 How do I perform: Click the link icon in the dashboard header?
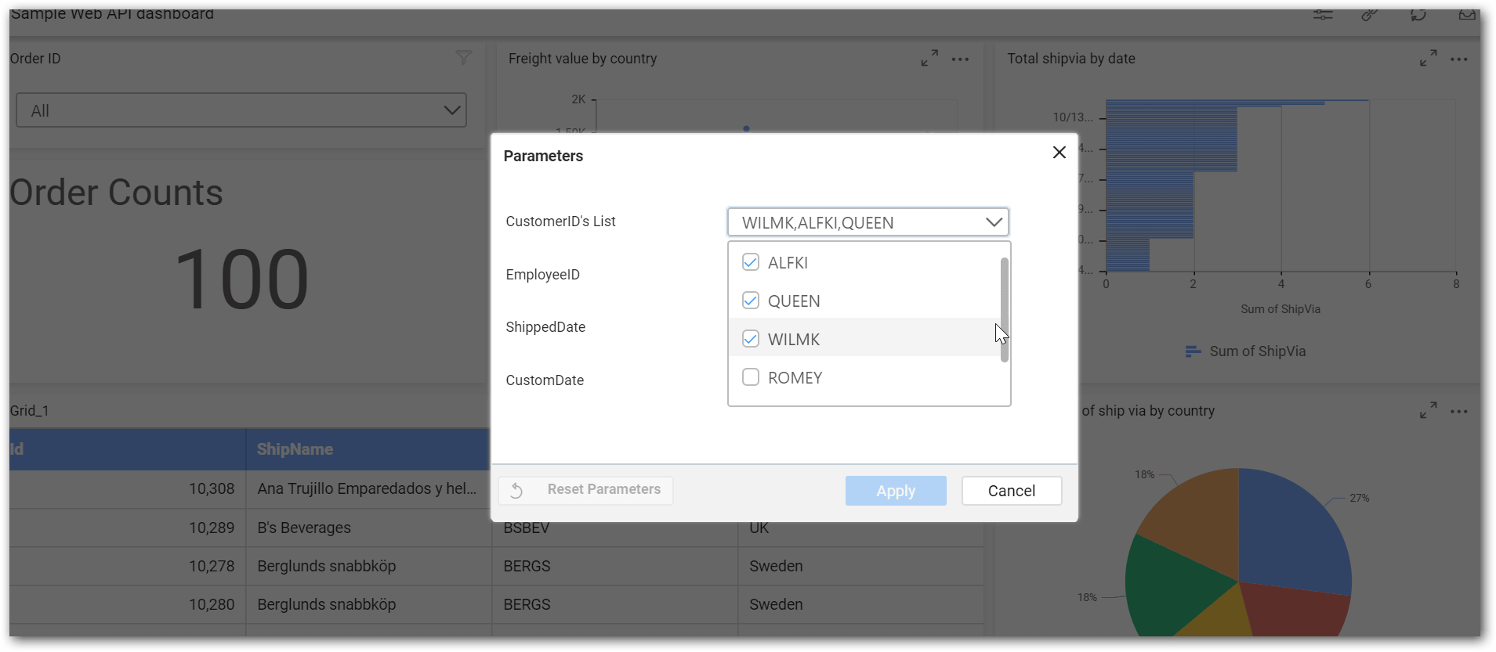pyautogui.click(x=1370, y=15)
